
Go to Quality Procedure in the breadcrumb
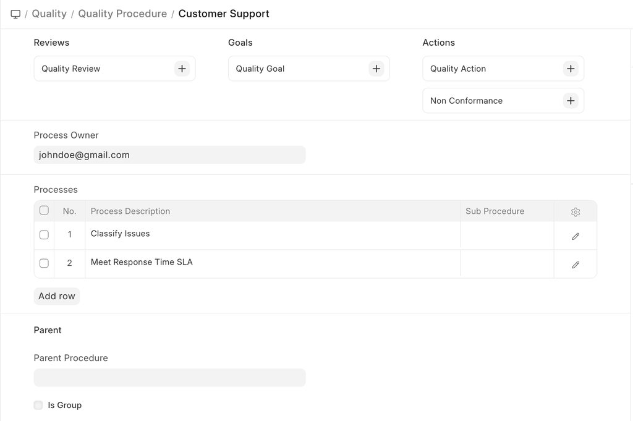[122, 14]
